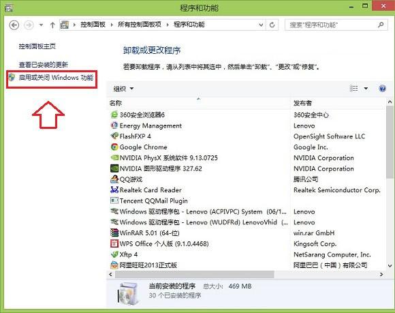Screen dimensions: 395x313
Task: Open the recent locations dropdown arrow
Action: [x=41, y=25]
